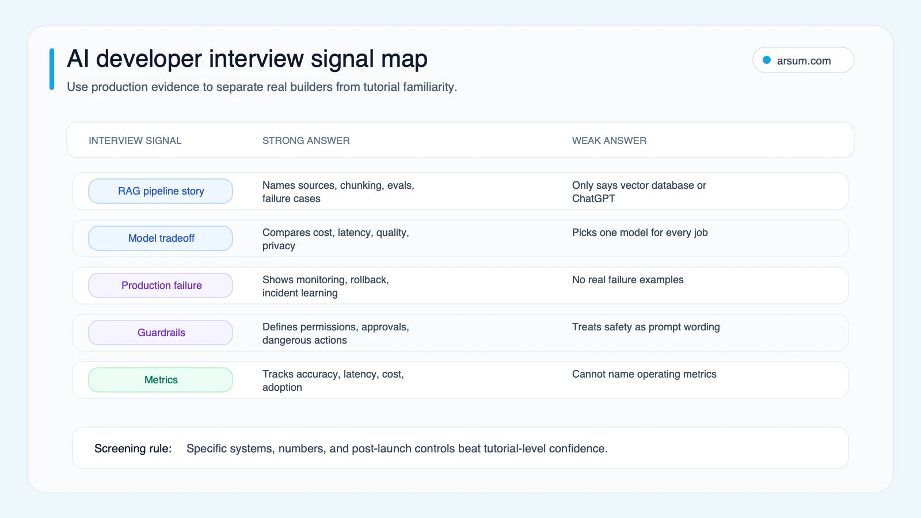Select the Metrics pill
This screenshot has height=518, width=921.
[161, 380]
